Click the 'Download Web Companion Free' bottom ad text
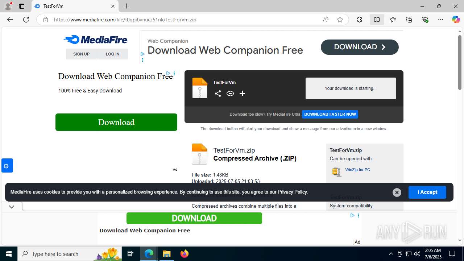The image size is (464, 261). [x=145, y=231]
